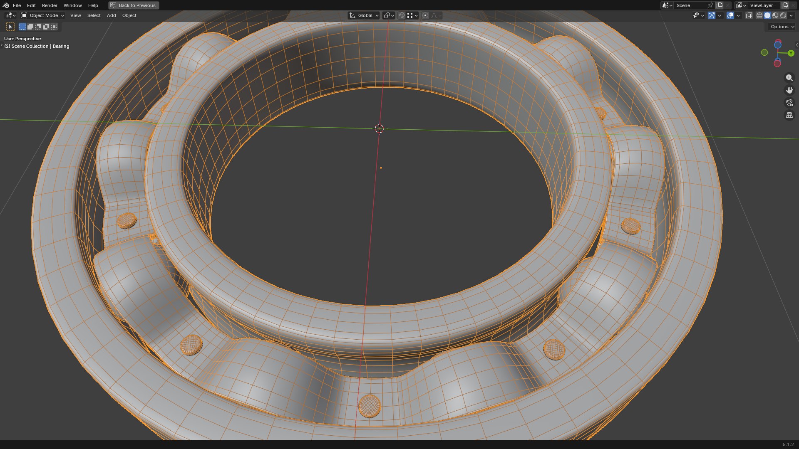The width and height of the screenshot is (799, 449).
Task: Click the bearing object's orange origin dot
Action: tap(381, 168)
